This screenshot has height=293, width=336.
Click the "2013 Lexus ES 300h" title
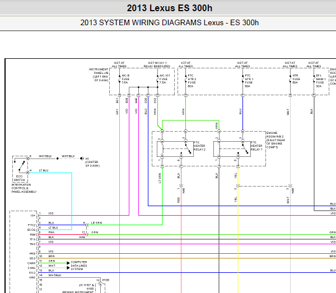(170, 8)
